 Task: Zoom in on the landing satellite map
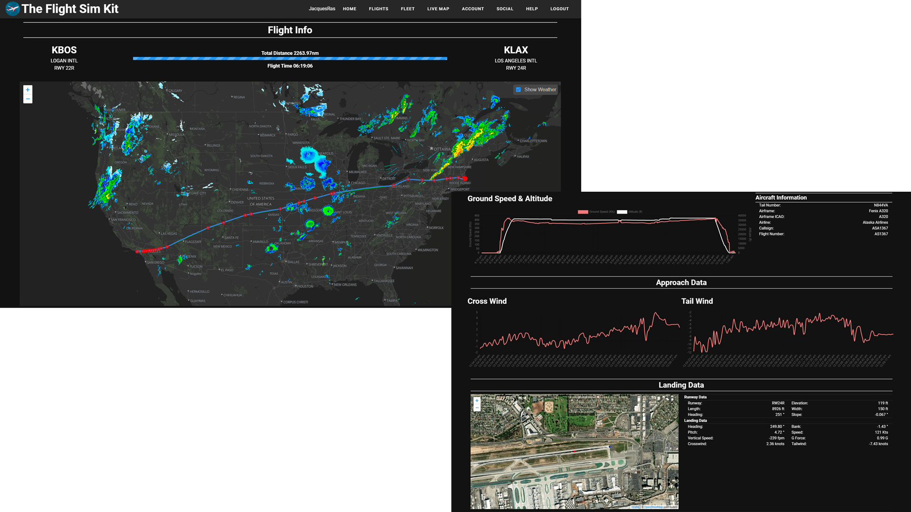pos(477,400)
